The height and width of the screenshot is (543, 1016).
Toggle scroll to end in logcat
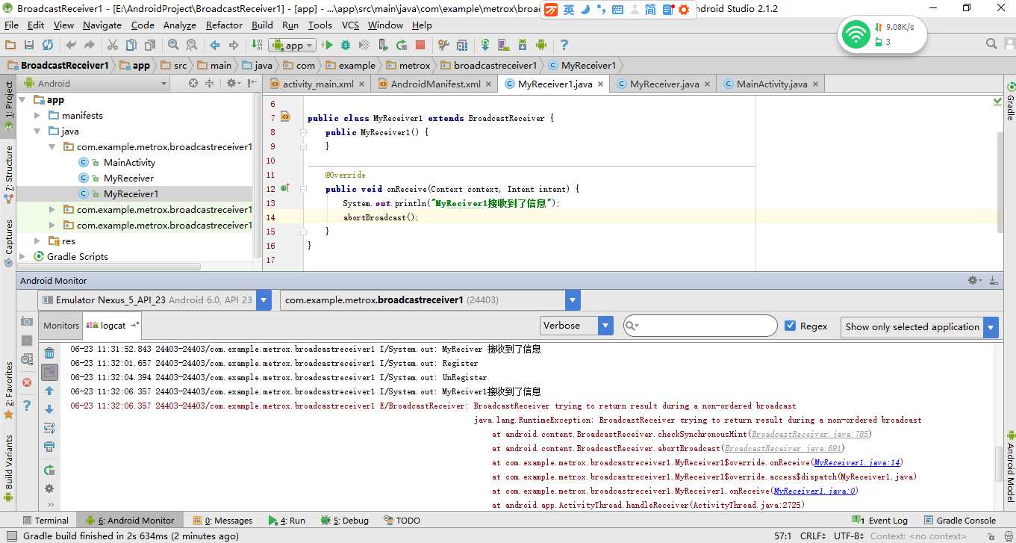click(49, 372)
